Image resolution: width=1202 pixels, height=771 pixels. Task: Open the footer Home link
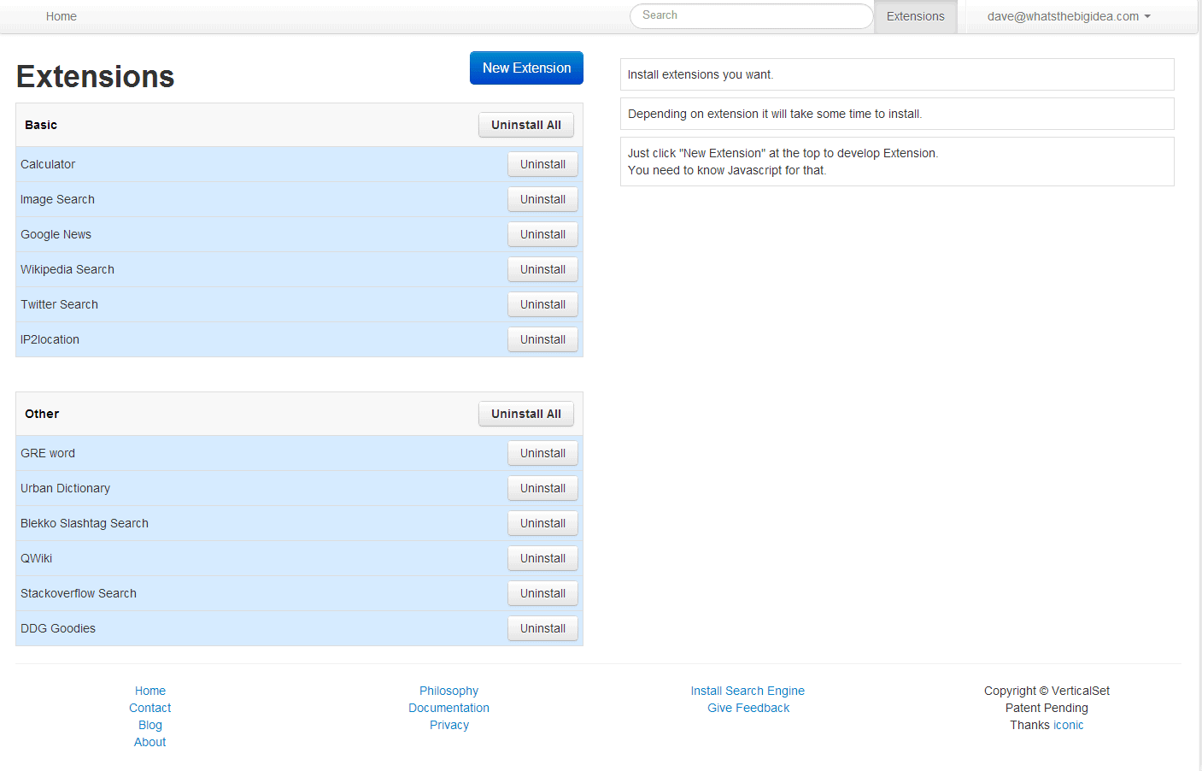[150, 691]
